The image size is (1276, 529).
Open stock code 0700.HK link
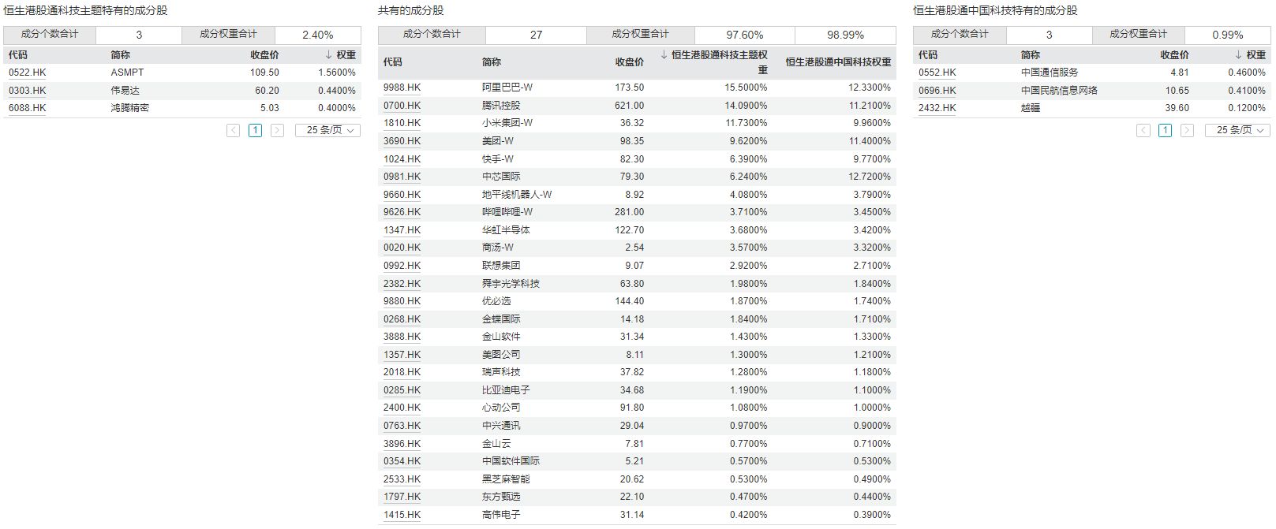point(402,106)
